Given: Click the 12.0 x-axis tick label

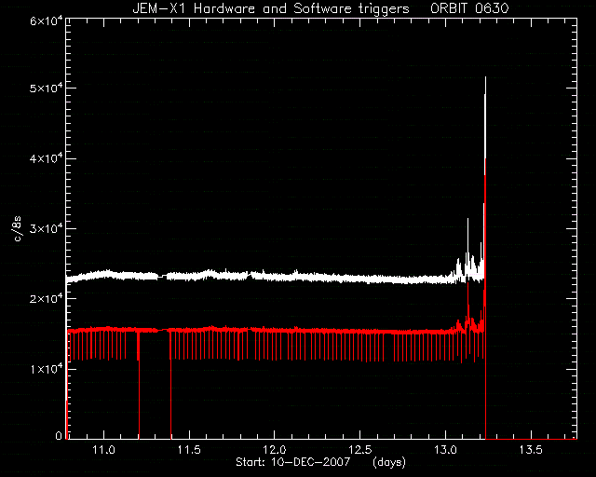Looking at the screenshot, I should [x=275, y=450].
